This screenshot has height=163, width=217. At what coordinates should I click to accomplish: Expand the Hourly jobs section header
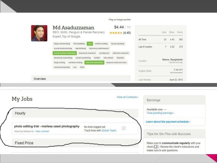click(75, 113)
